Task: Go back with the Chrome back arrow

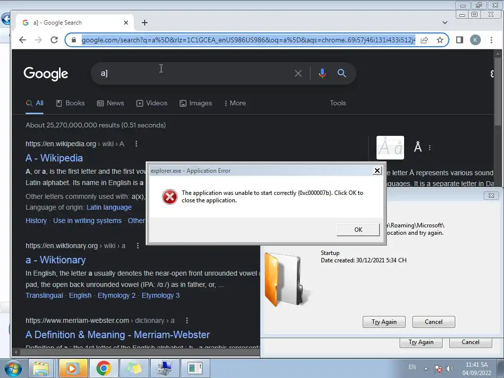Action: click(x=23, y=40)
